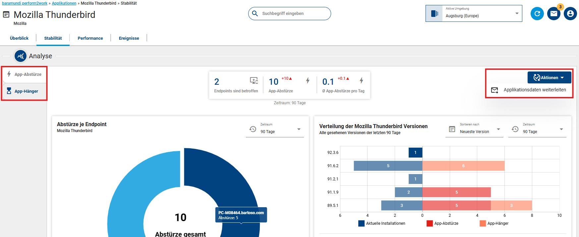Open the user account profile icon
579x237 pixels.
pos(570,14)
